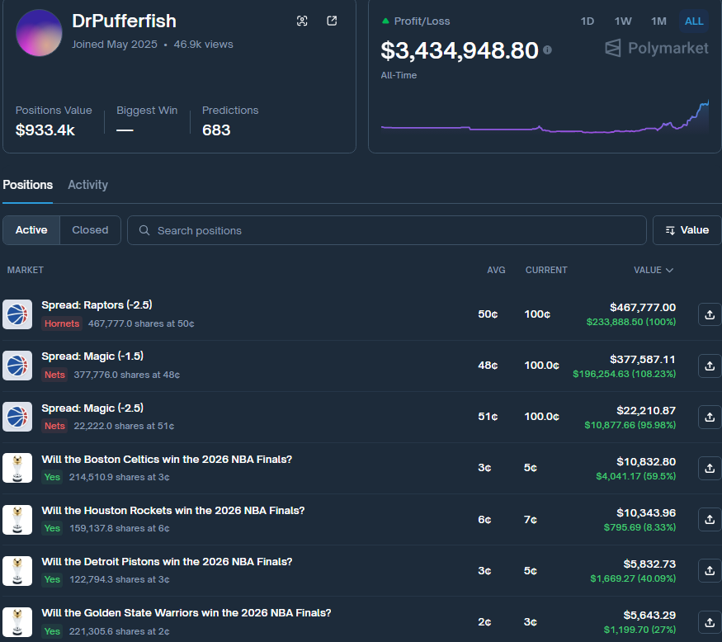
Task: Click the DrPufferfish username
Action: pyautogui.click(x=124, y=21)
